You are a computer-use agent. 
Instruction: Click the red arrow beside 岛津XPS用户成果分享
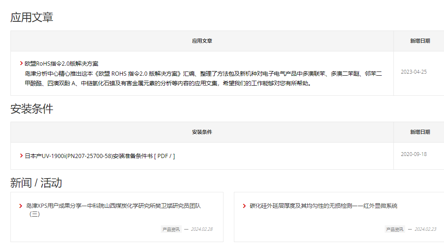21,206
